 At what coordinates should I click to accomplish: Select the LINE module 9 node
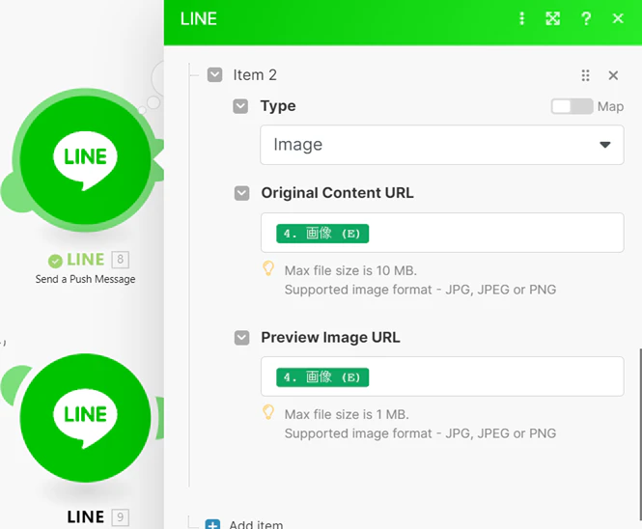click(x=85, y=418)
